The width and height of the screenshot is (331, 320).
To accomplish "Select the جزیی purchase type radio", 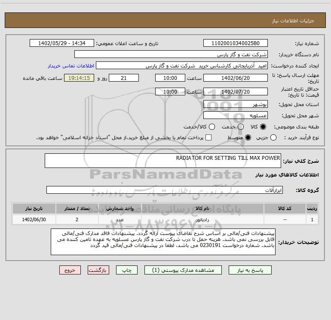I will click(x=273, y=137).
